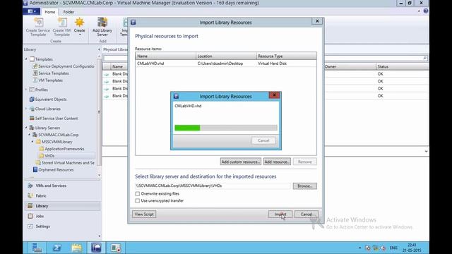Click the Owner column header in main list
The height and width of the screenshot is (254, 452).
[x=350, y=66]
